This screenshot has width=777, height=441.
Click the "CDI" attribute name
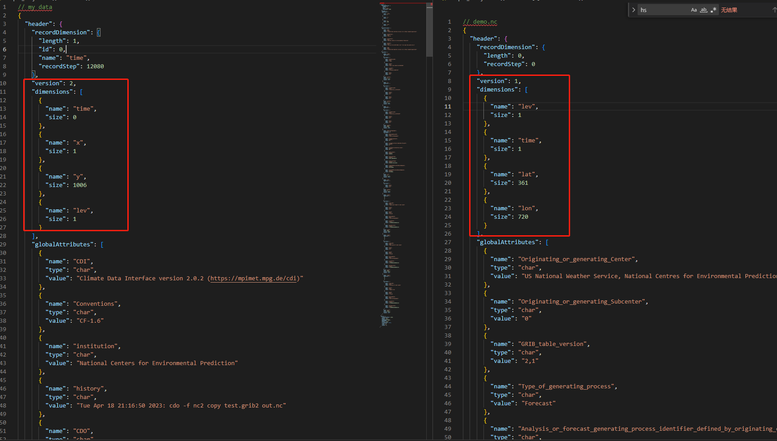[81, 262]
